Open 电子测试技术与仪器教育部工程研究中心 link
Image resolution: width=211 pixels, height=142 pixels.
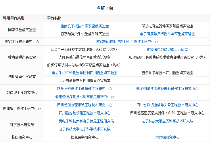pos(167,89)
